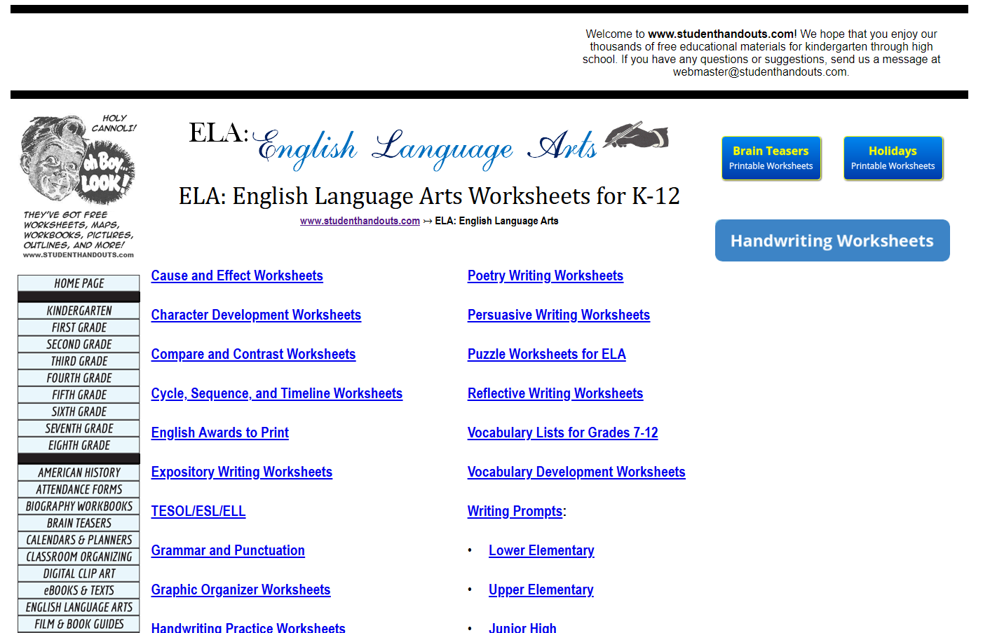Image resolution: width=983 pixels, height=633 pixels.
Task: Click the writing hand pen graphic
Action: pyautogui.click(x=636, y=135)
